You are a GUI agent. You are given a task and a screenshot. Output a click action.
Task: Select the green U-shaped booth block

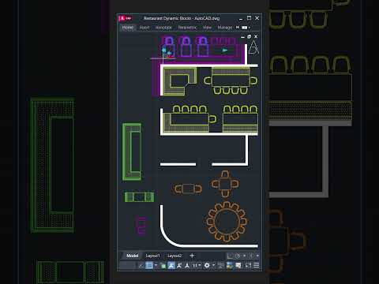[132, 151]
